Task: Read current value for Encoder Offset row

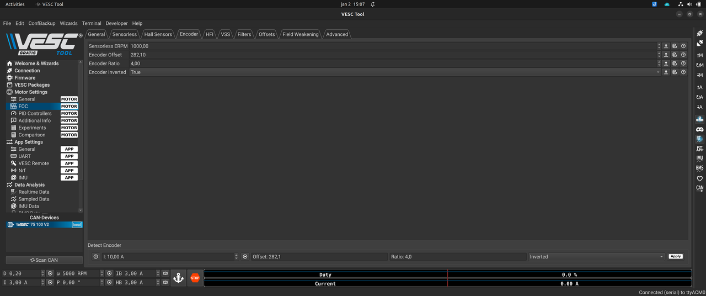Action: (666, 55)
